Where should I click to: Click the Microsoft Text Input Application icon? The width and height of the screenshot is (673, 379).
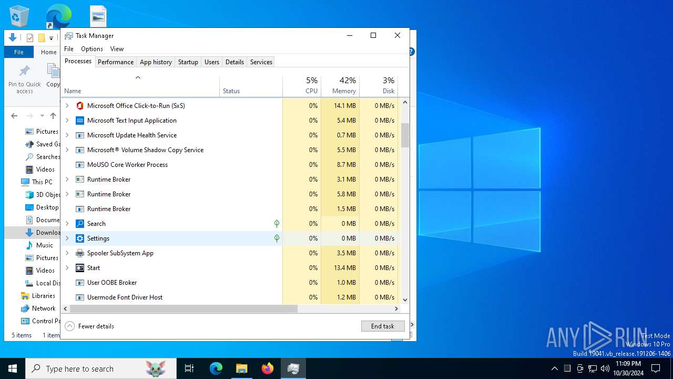80,121
